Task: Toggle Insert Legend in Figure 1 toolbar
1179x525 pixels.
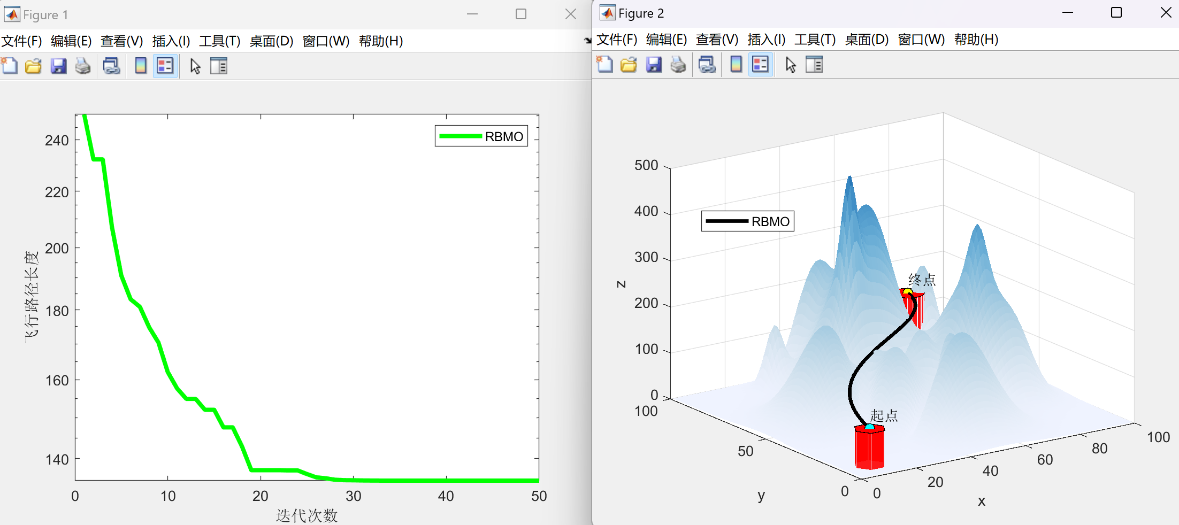Action: [165, 66]
